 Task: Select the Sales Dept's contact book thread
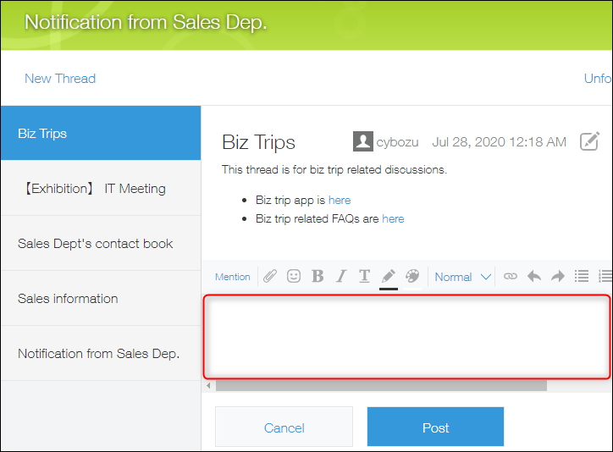(95, 244)
